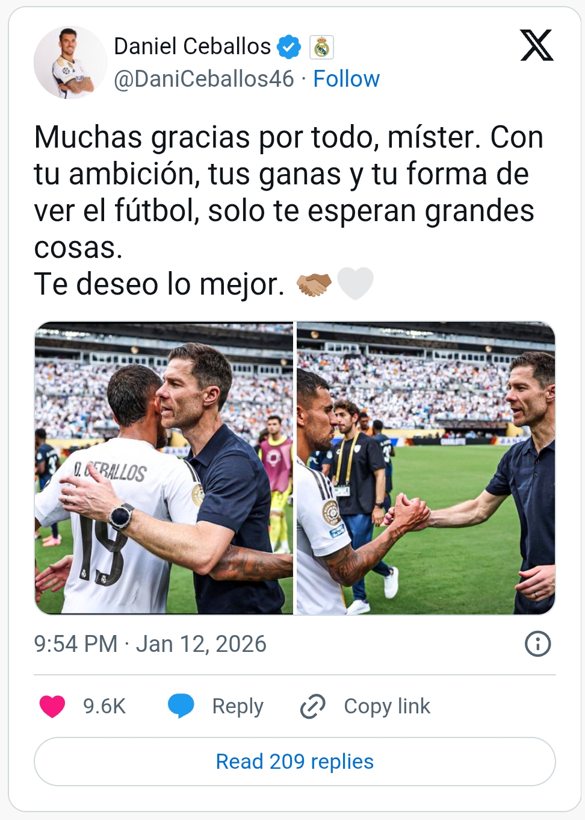Click the blue reply speech bubble icon
Screen dimensions: 585x820
click(181, 706)
